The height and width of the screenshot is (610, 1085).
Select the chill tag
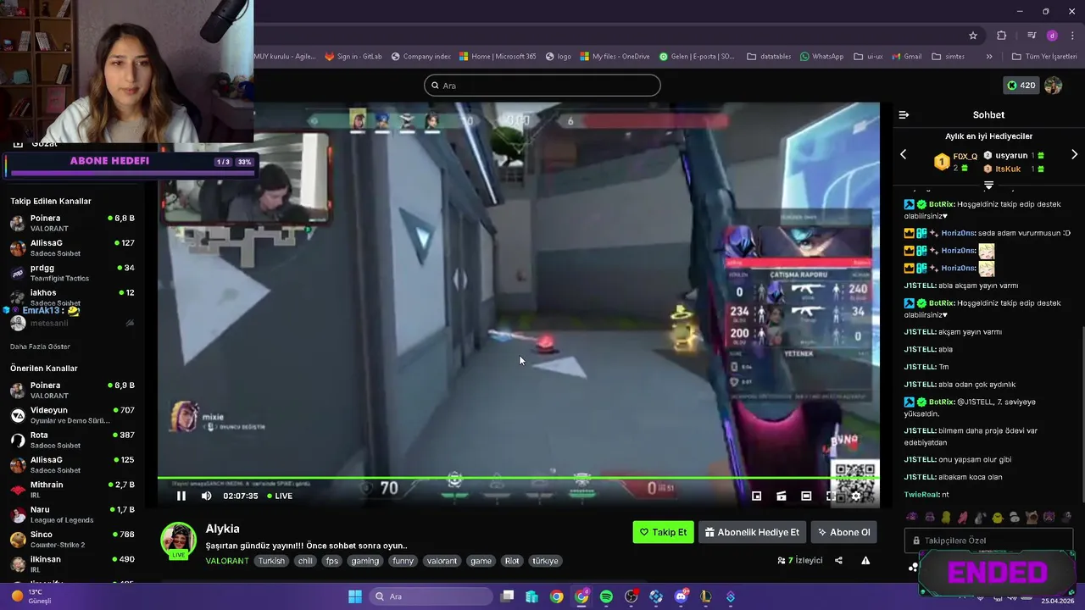click(305, 561)
